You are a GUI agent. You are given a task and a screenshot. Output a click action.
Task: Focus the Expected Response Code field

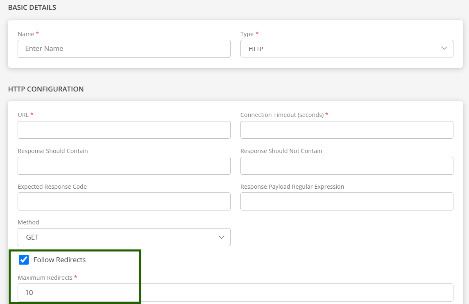pos(124,201)
